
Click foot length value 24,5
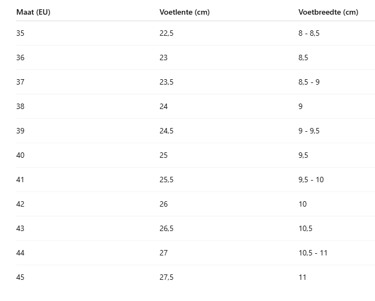(x=167, y=131)
